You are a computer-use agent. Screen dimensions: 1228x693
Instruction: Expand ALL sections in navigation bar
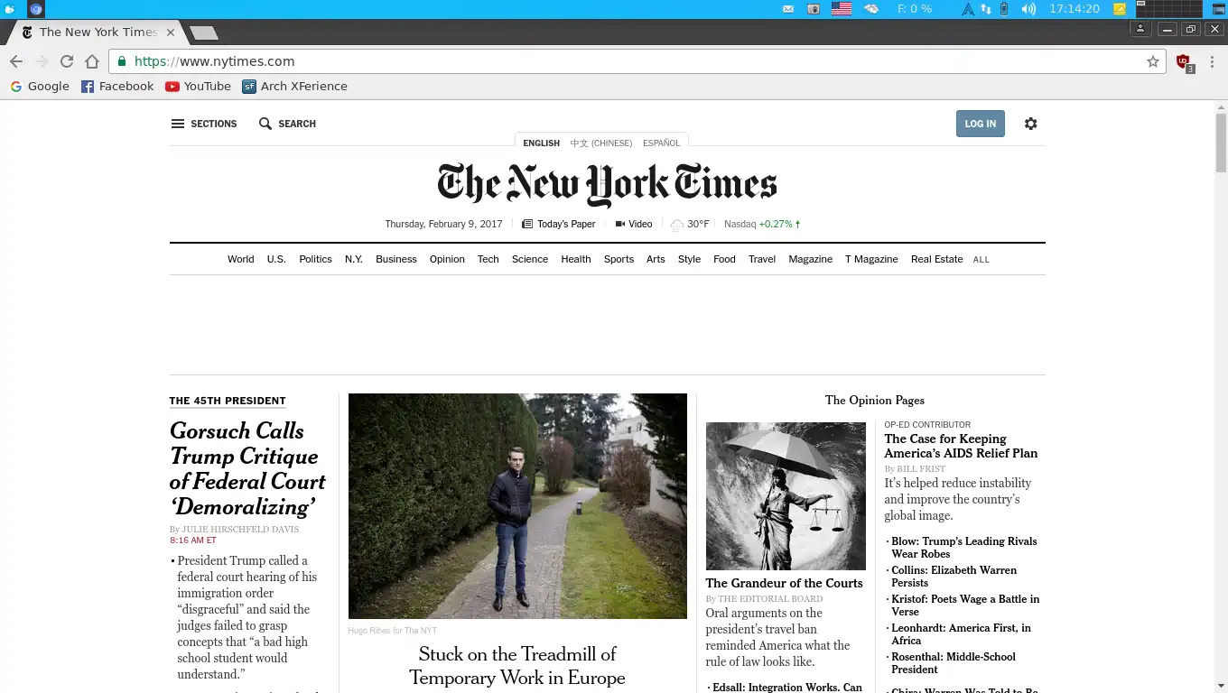[981, 260]
